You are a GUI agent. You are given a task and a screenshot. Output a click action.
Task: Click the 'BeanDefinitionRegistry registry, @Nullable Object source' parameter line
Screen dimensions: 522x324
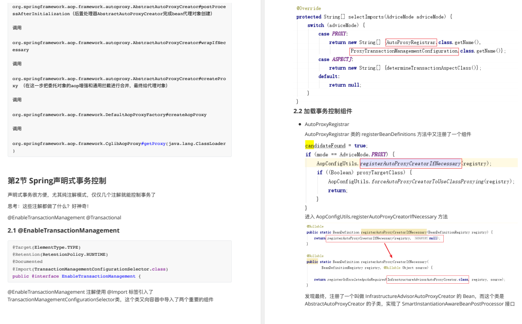pos(377,268)
